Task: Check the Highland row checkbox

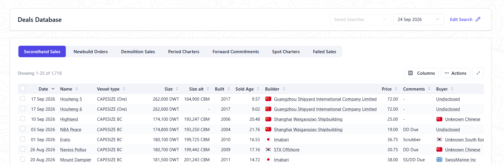Action: pyautogui.click(x=23, y=119)
